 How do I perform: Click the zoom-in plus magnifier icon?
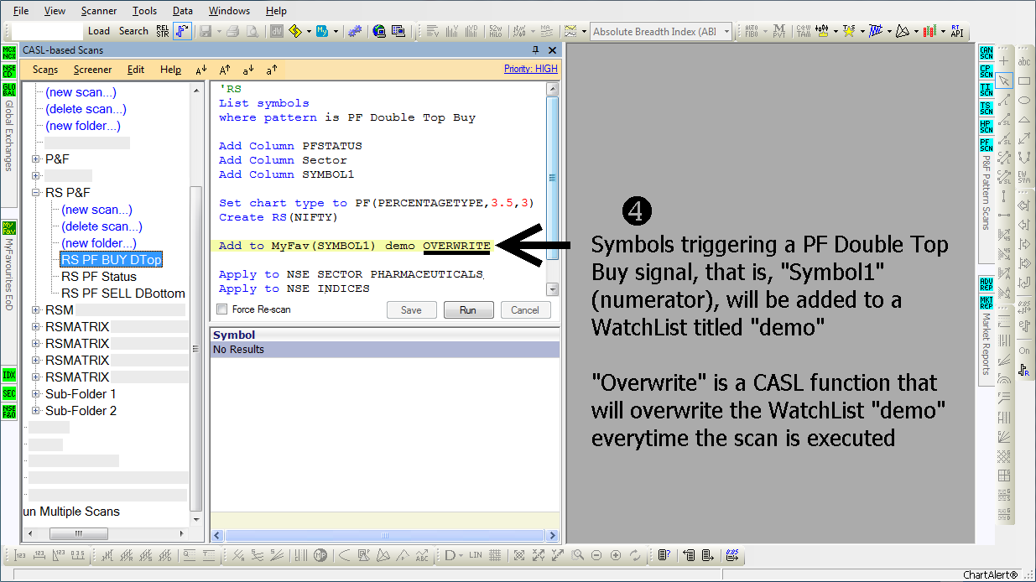pos(616,555)
